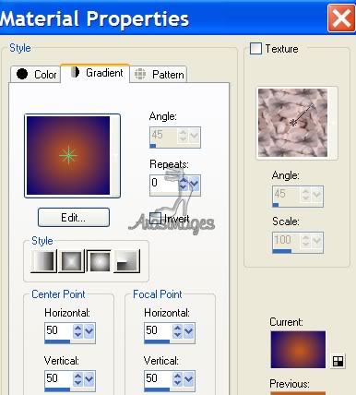The width and height of the screenshot is (356, 395).
Task: Click the green crosshair in gradient preview
Action: click(x=68, y=156)
